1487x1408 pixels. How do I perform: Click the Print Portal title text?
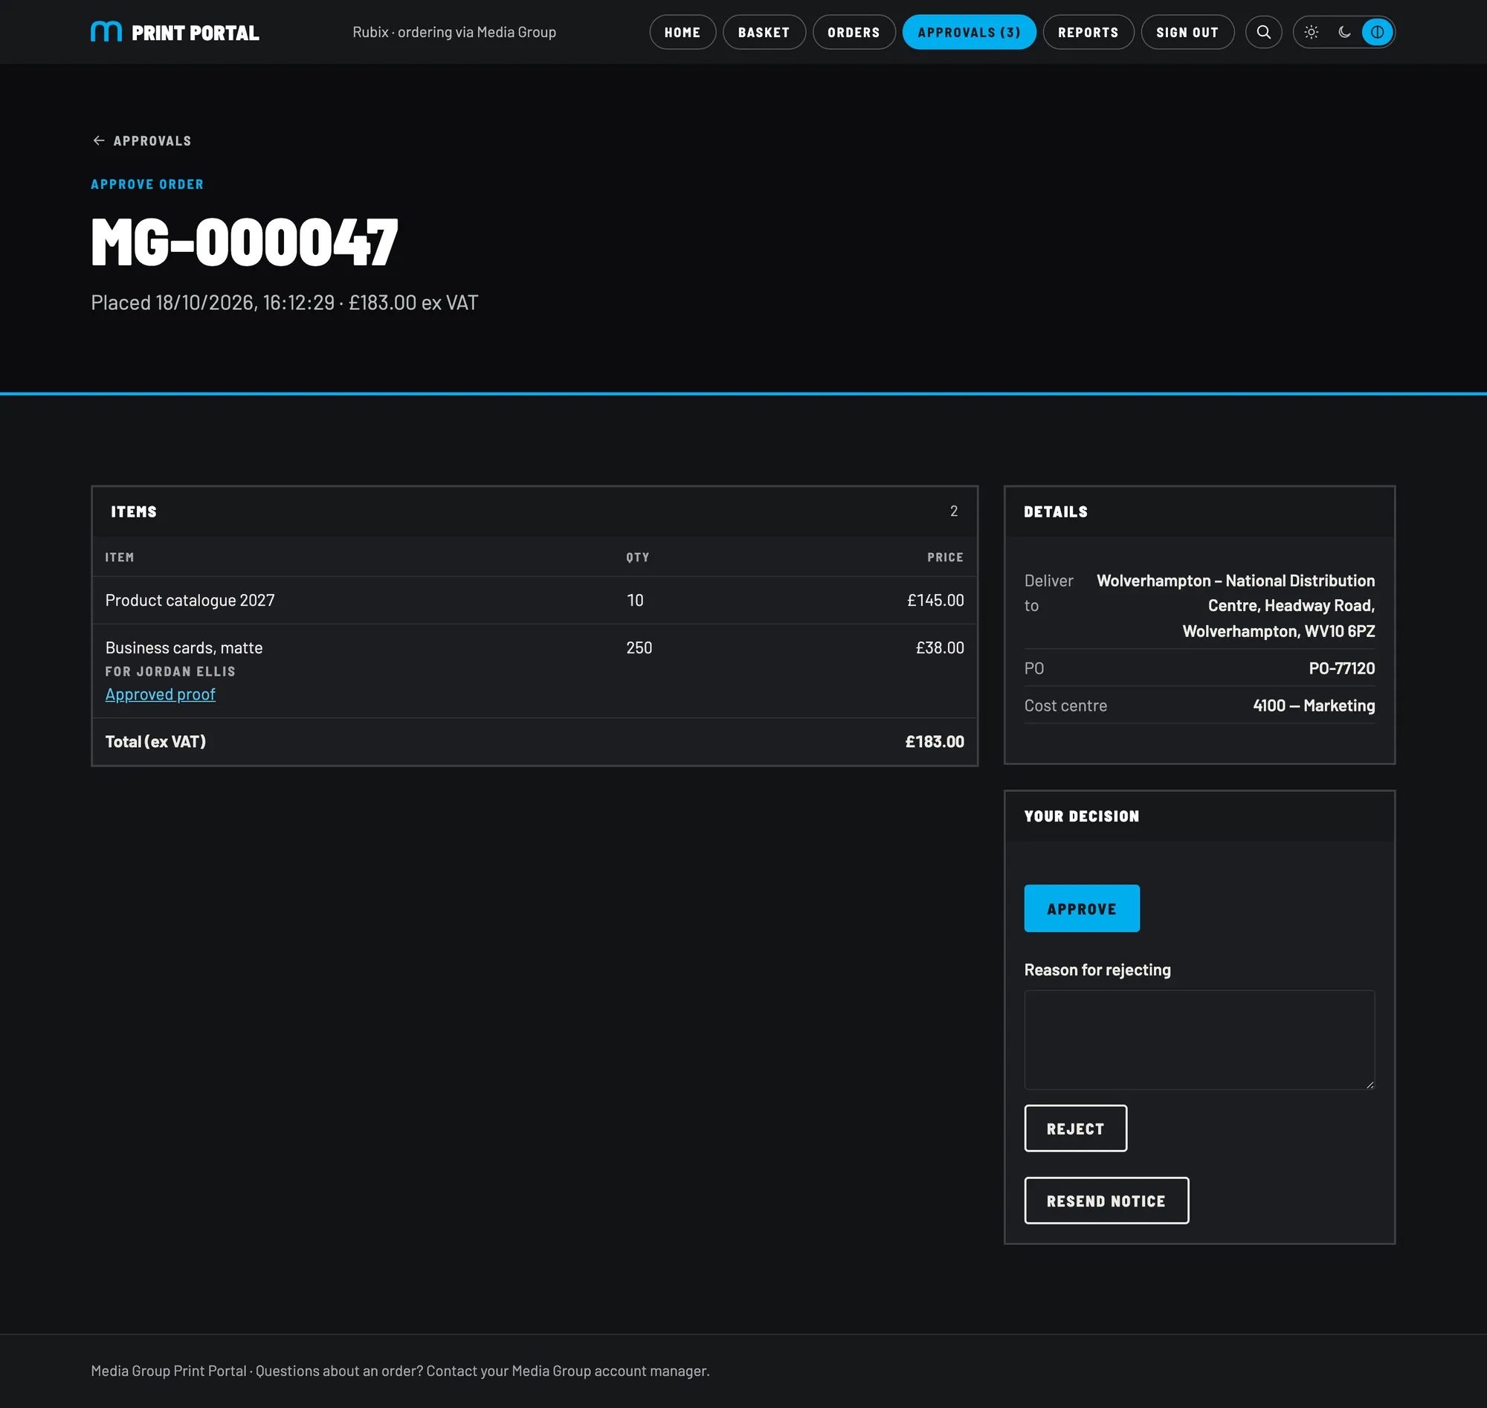pyautogui.click(x=195, y=33)
